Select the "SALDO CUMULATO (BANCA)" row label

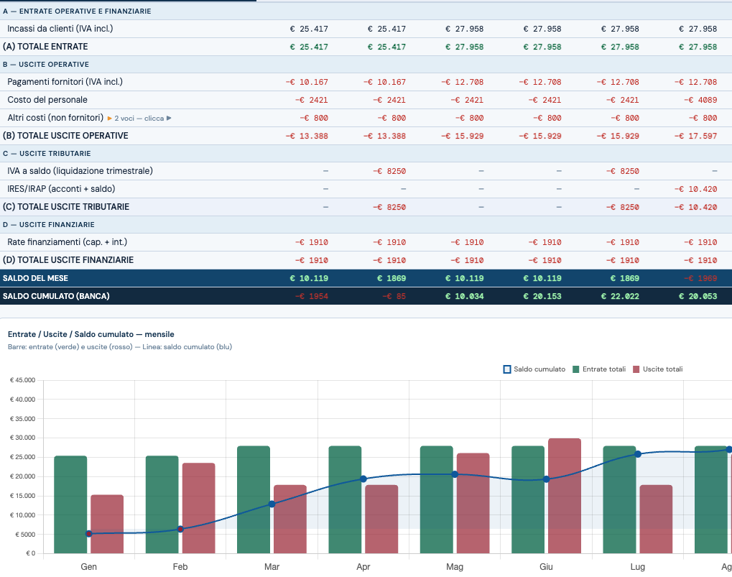pyautogui.click(x=56, y=296)
